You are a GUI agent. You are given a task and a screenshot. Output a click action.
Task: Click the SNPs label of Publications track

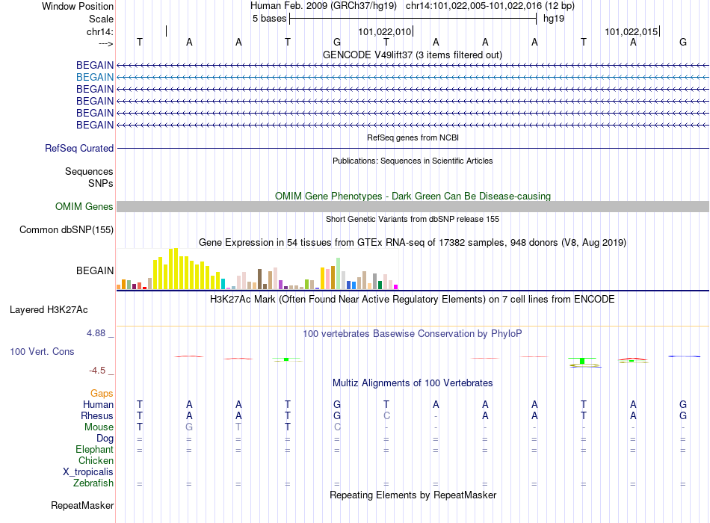point(101,183)
